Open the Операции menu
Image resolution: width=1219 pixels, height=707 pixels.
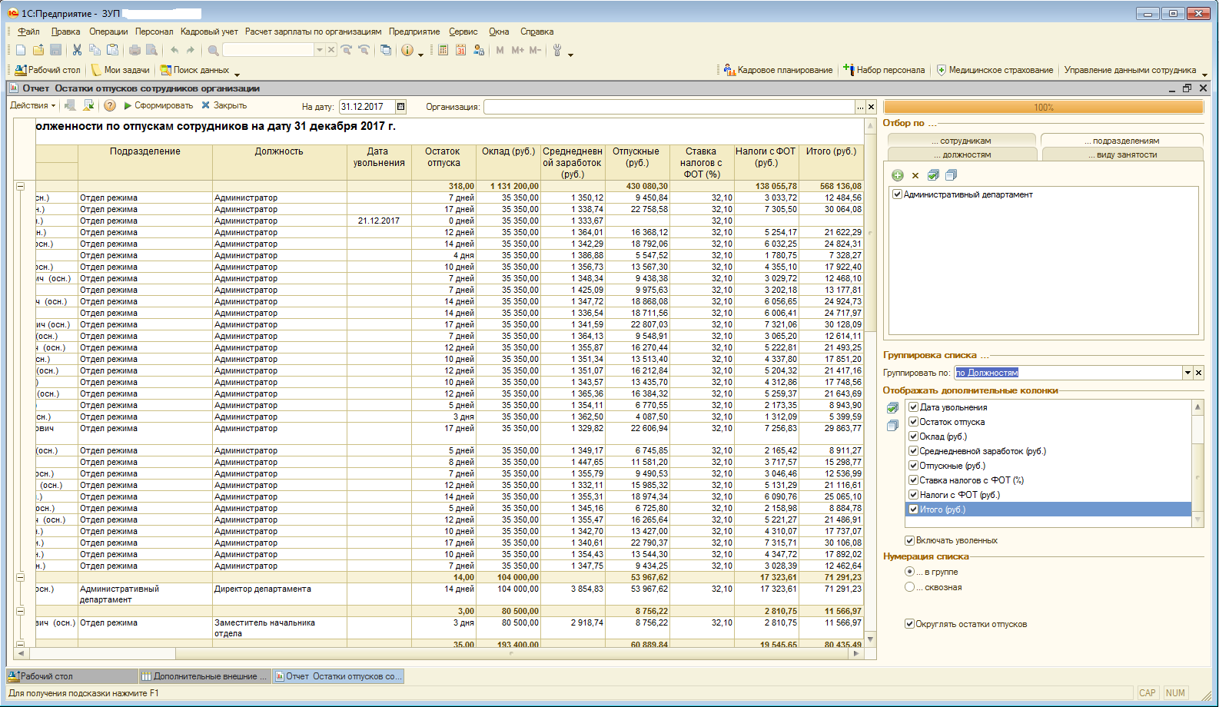[108, 32]
